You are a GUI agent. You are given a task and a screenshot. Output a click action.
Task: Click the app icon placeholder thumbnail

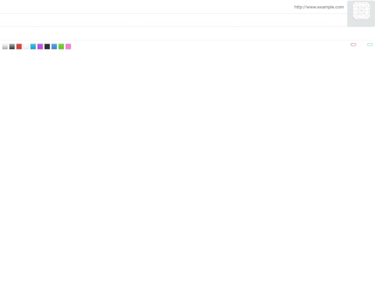(361, 10)
